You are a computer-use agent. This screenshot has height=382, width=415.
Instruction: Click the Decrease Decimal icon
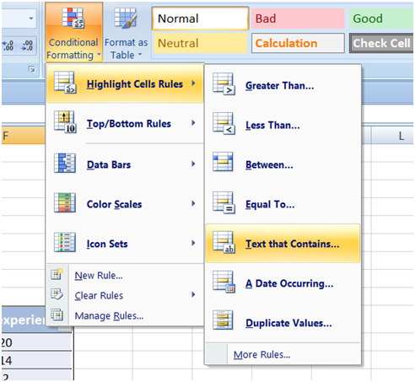[x=27, y=46]
